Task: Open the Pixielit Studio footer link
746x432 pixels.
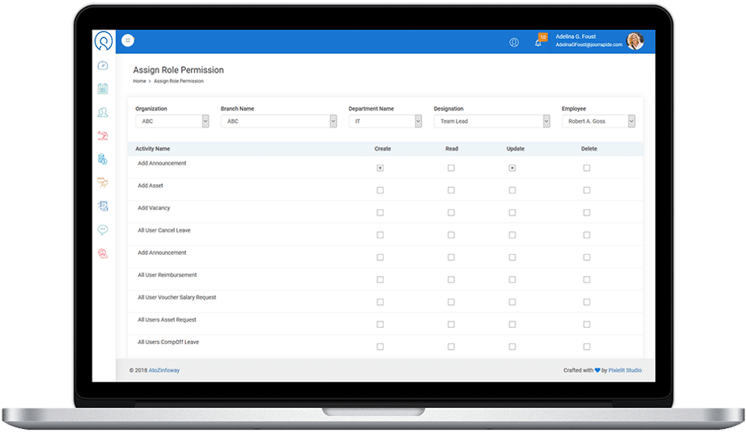Action: point(625,370)
